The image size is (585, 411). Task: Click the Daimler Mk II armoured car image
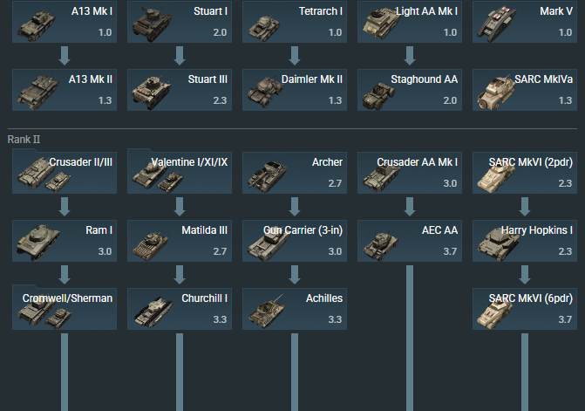click(x=265, y=92)
